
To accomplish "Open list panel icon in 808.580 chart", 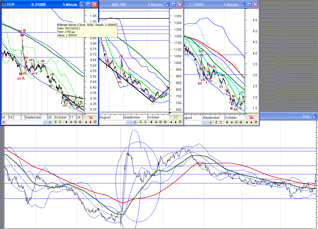I will pyautogui.click(x=180, y=122).
